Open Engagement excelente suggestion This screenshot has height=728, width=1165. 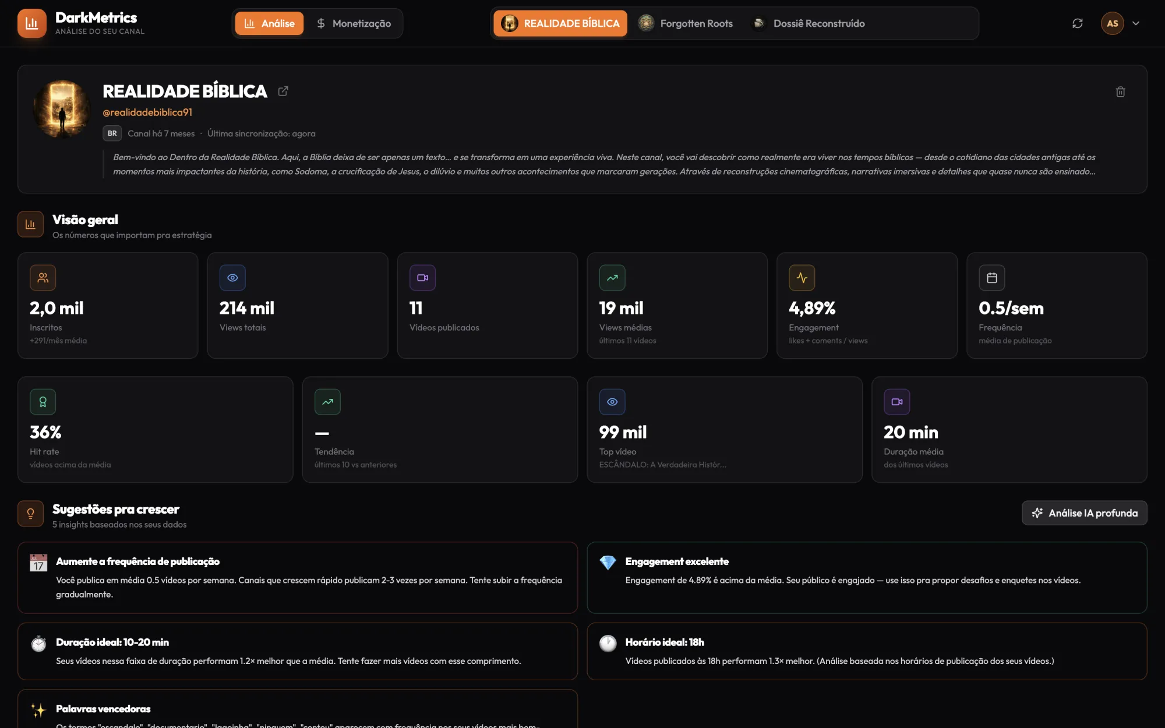tap(867, 578)
